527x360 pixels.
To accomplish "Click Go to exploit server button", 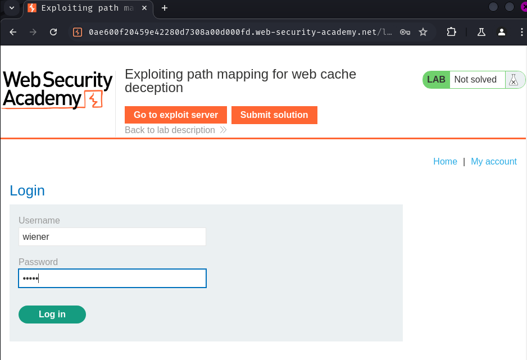I will (x=176, y=115).
